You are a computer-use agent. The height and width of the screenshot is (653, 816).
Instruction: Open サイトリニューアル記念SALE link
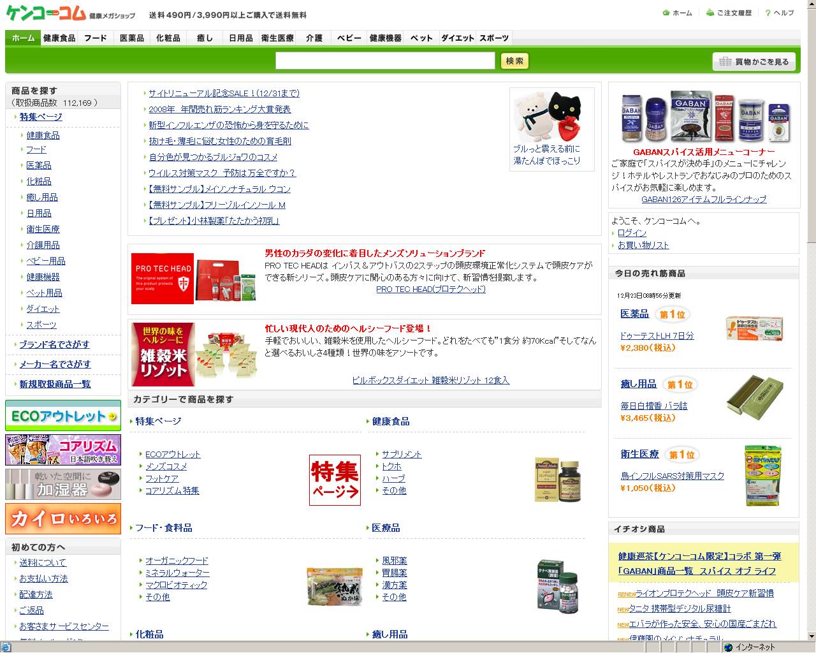coord(224,93)
